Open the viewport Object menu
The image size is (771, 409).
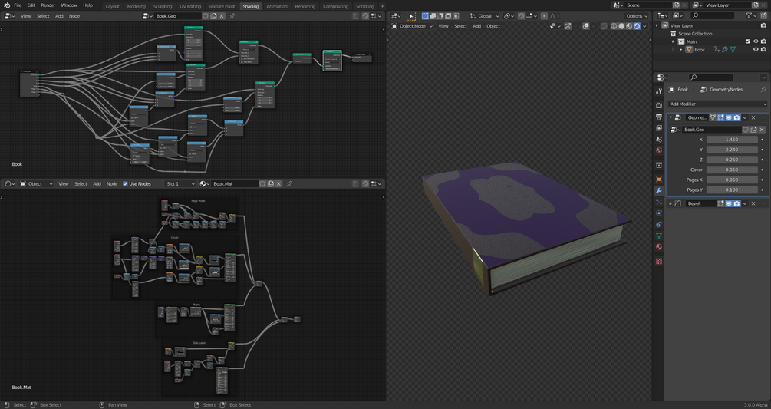tap(493, 26)
